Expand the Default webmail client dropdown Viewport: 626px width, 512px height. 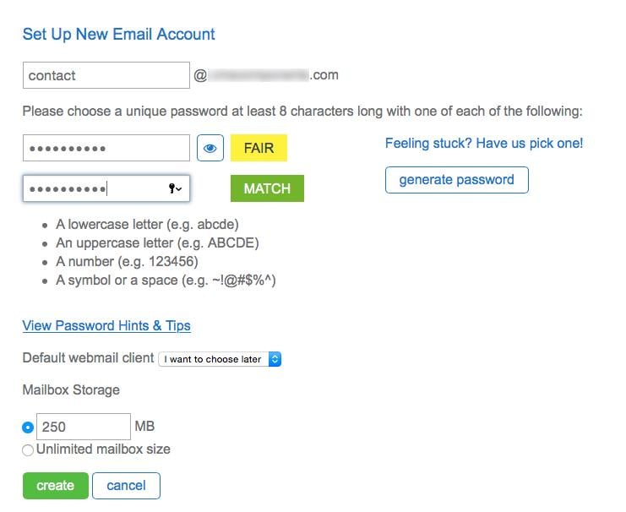coord(220,359)
